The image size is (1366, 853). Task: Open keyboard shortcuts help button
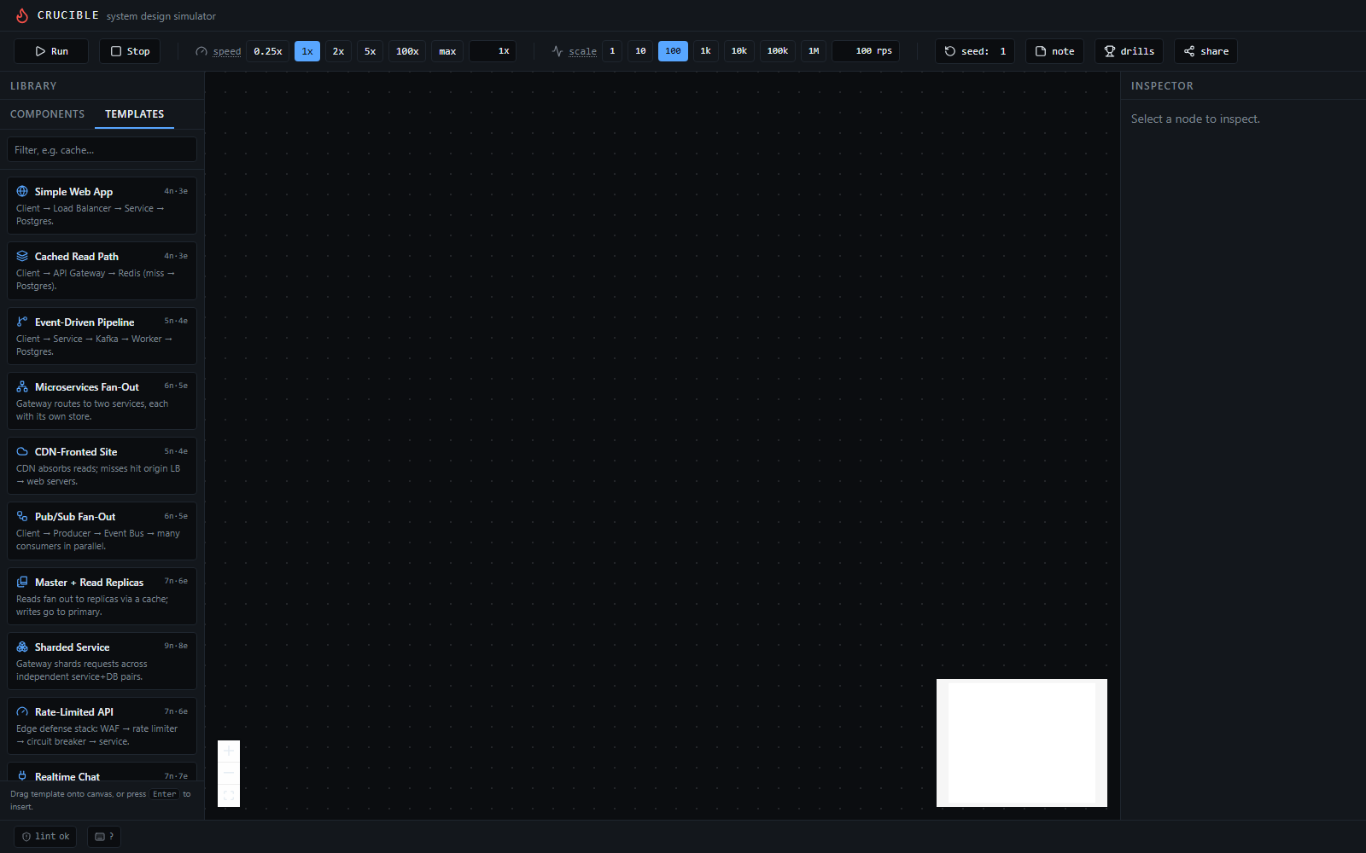(104, 837)
